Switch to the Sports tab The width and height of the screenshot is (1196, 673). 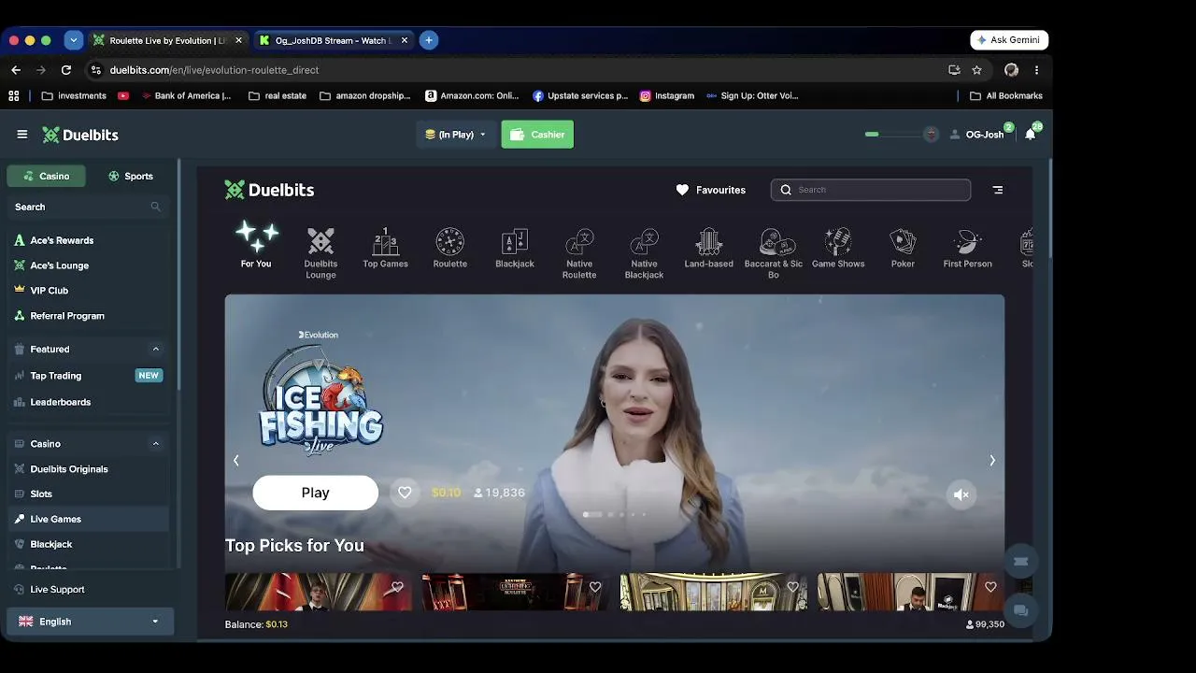tap(130, 176)
